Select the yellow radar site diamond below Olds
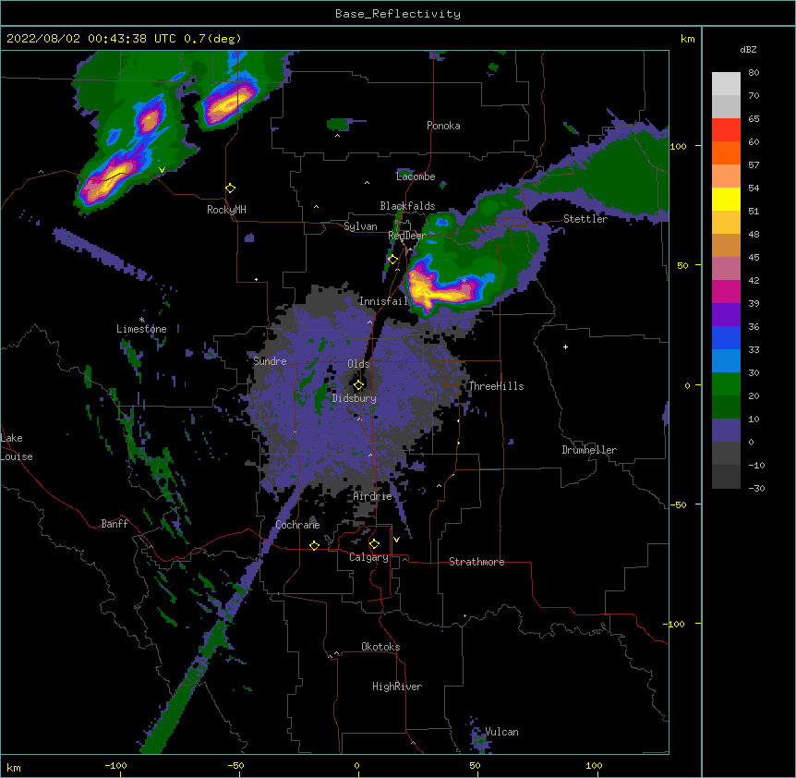The image size is (796, 778). click(x=358, y=385)
